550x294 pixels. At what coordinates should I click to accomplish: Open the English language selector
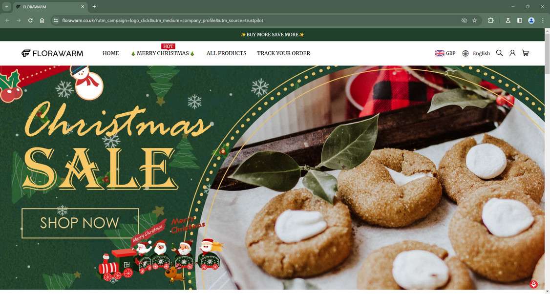476,53
